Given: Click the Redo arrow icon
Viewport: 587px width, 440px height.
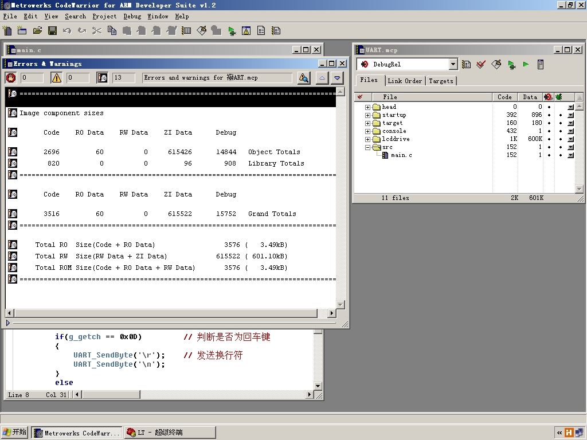Looking at the screenshot, I should pyautogui.click(x=82, y=31).
